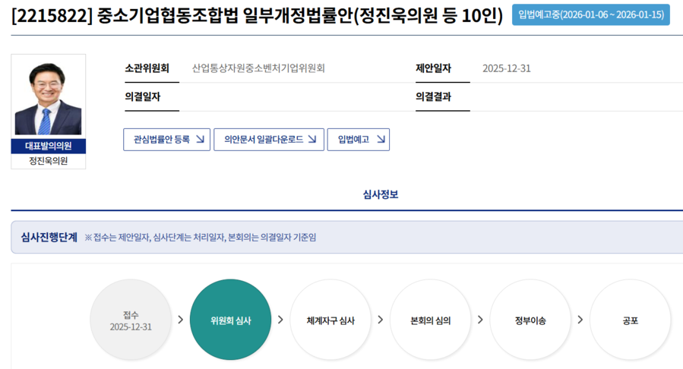The image size is (683, 369).
Task: Select the highlighted 위원회 심사 stage
Action: click(230, 320)
